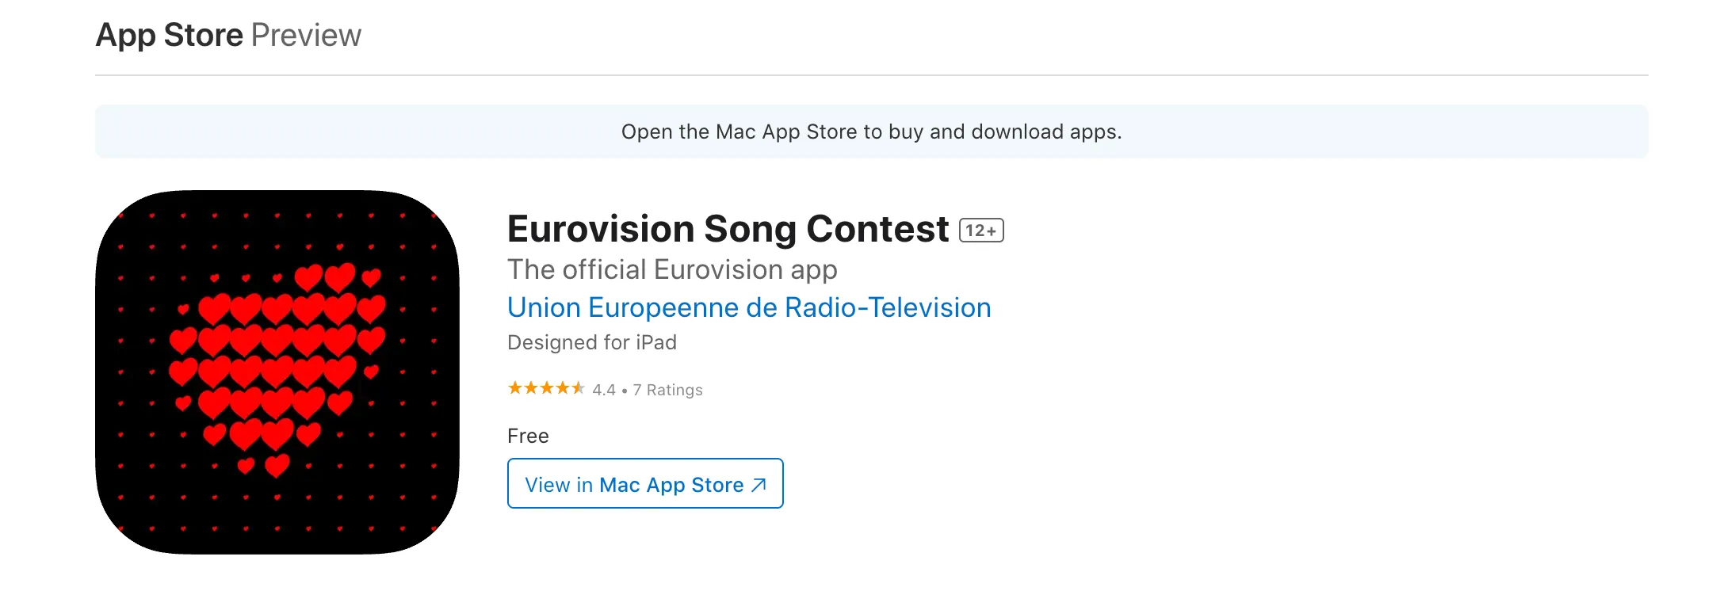Click the divider line below header
Image resolution: width=1712 pixels, height=591 pixels.
[871, 76]
